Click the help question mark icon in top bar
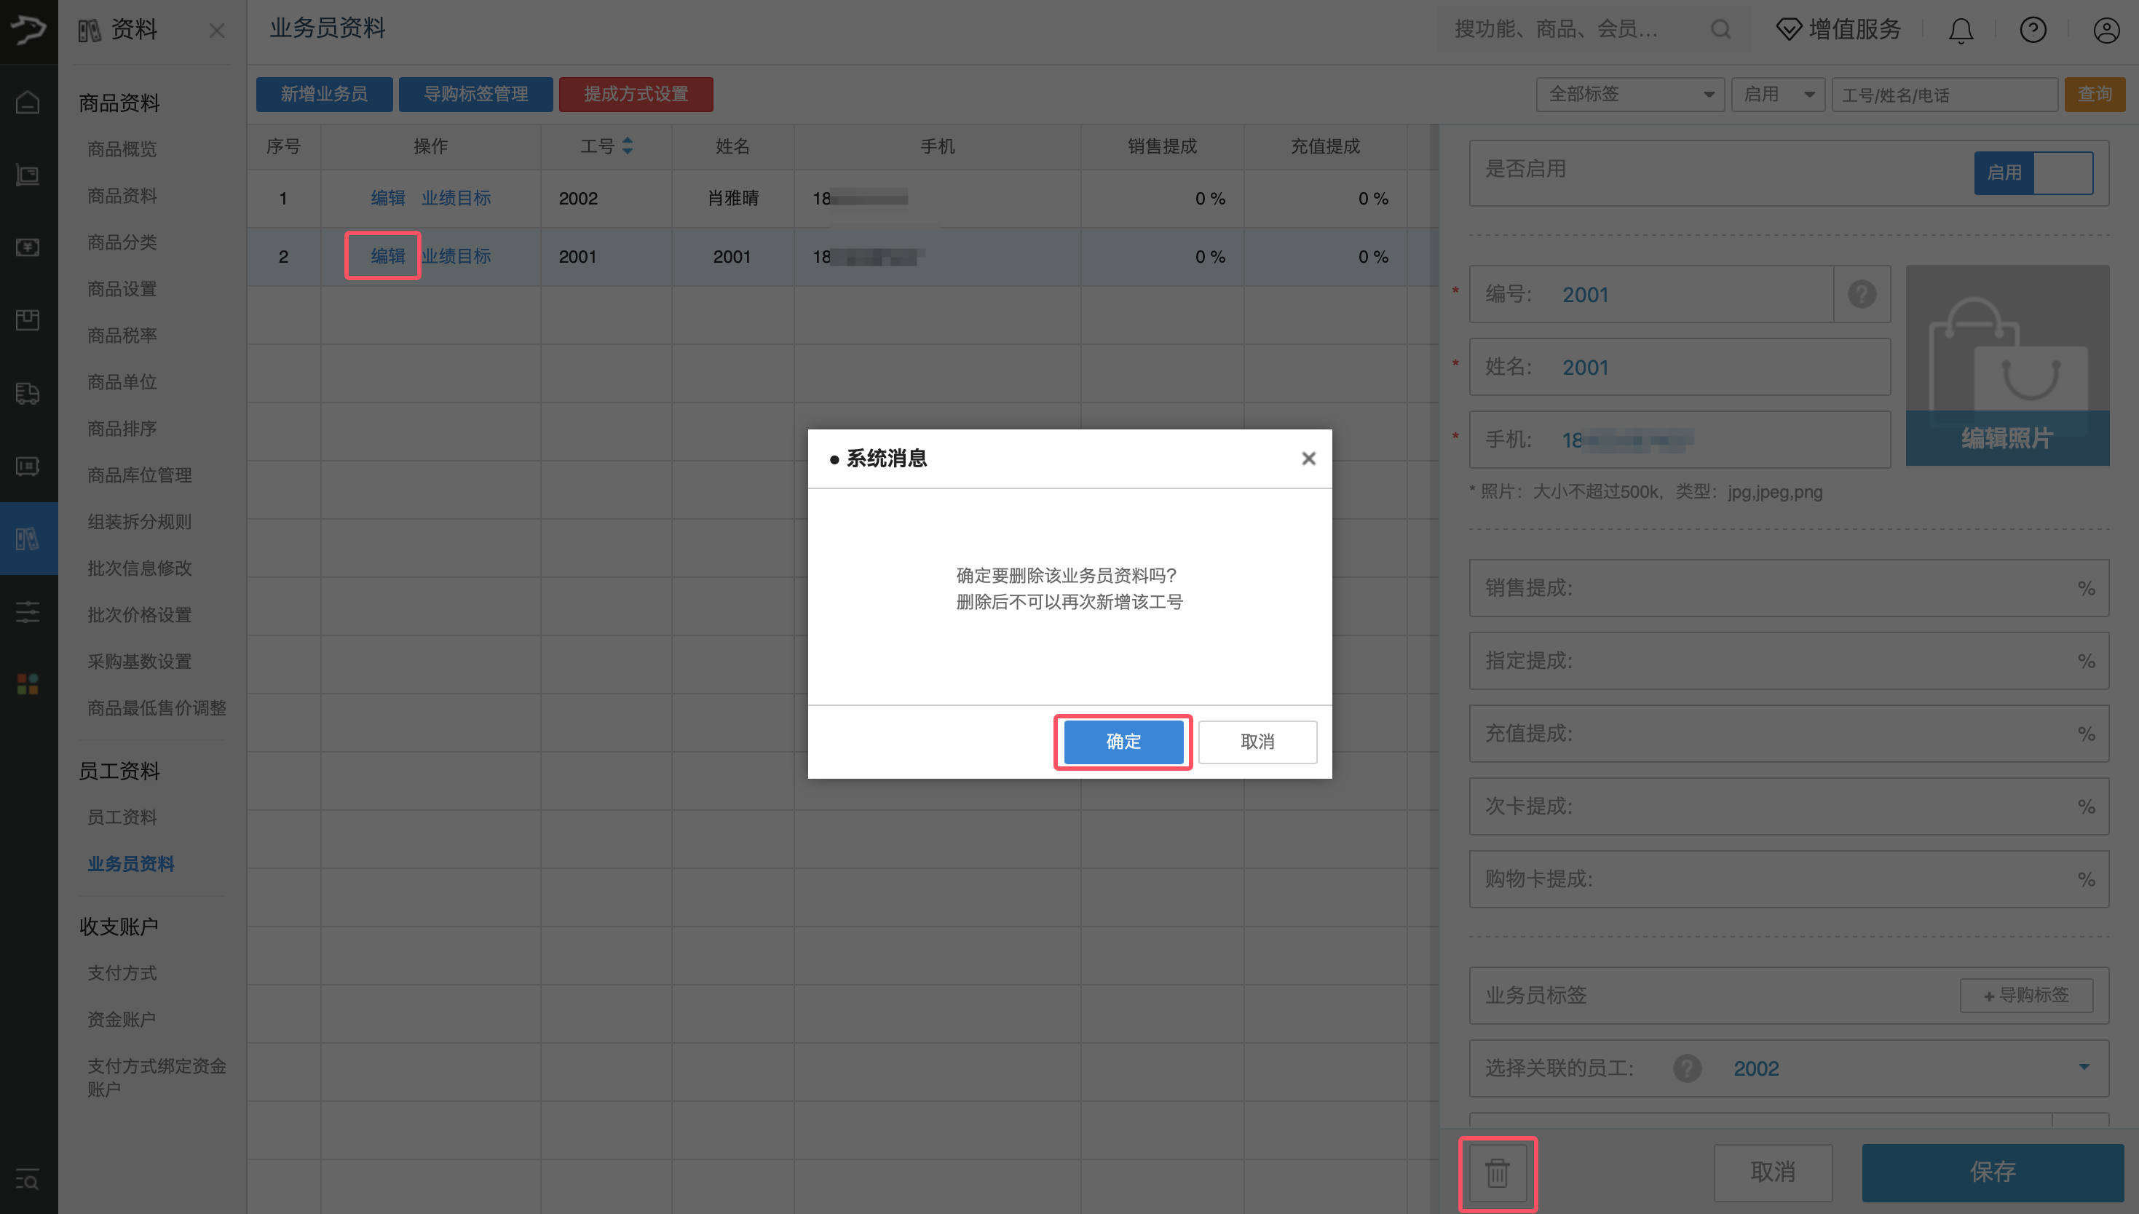The height and width of the screenshot is (1214, 2139). tap(2032, 31)
